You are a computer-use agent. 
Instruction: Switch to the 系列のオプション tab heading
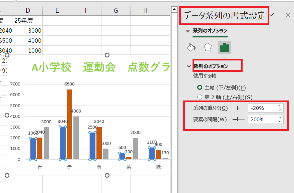point(210,31)
